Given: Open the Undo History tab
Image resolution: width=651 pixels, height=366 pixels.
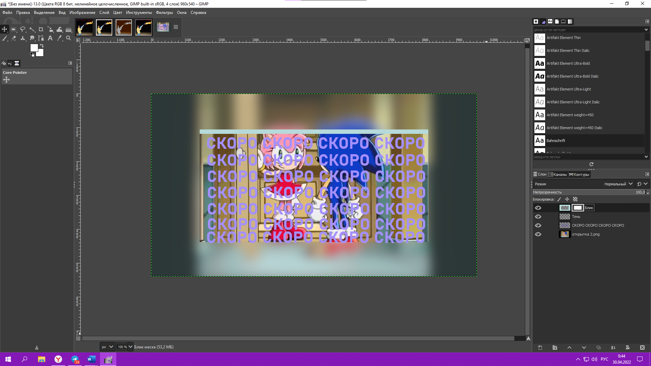Looking at the screenshot, I should click(x=10, y=63).
